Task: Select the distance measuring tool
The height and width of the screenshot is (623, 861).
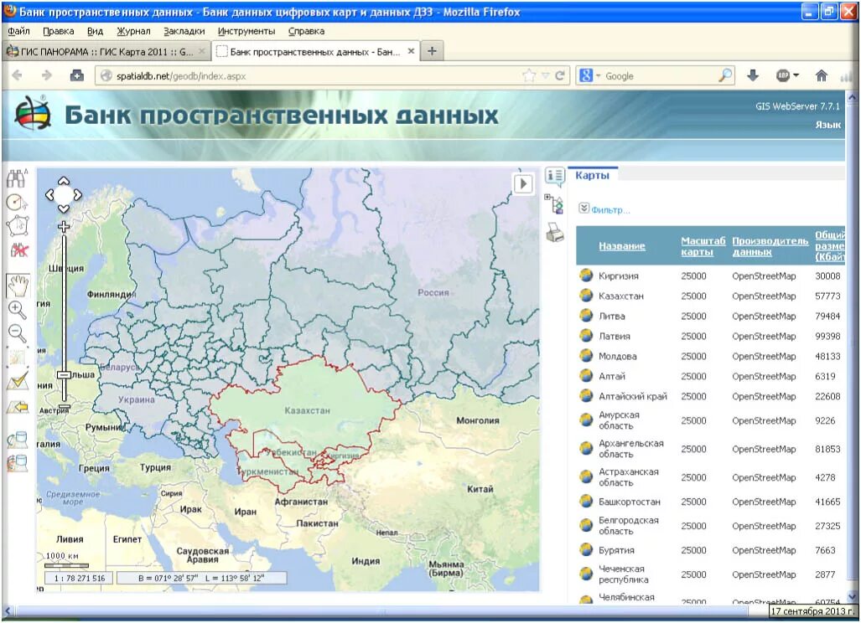Action: [x=17, y=203]
